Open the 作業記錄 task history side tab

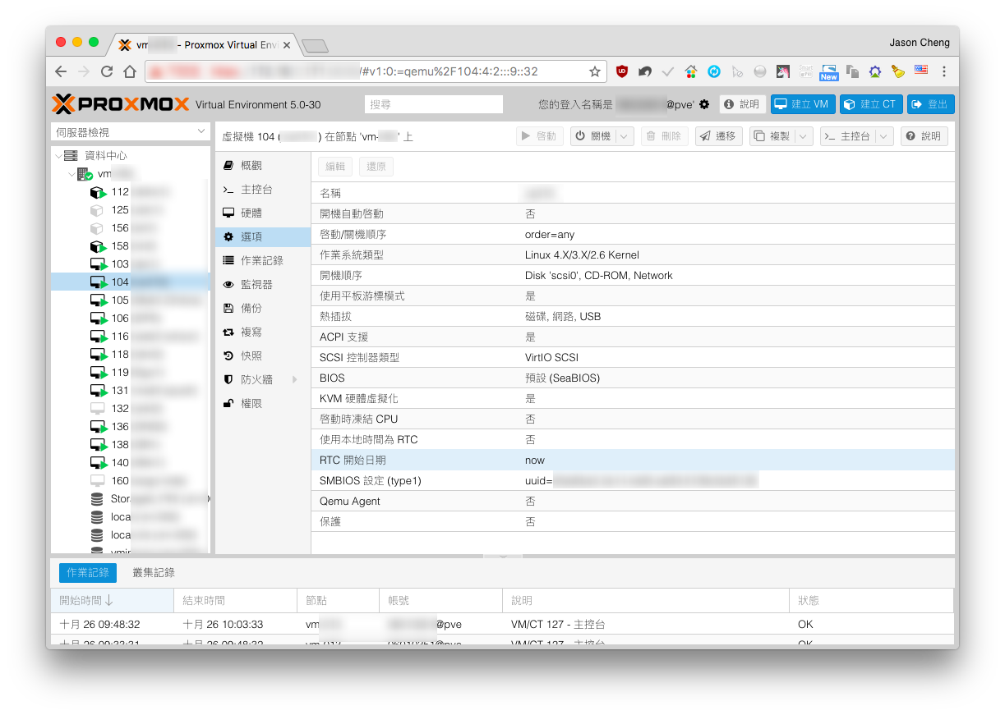[x=263, y=260]
